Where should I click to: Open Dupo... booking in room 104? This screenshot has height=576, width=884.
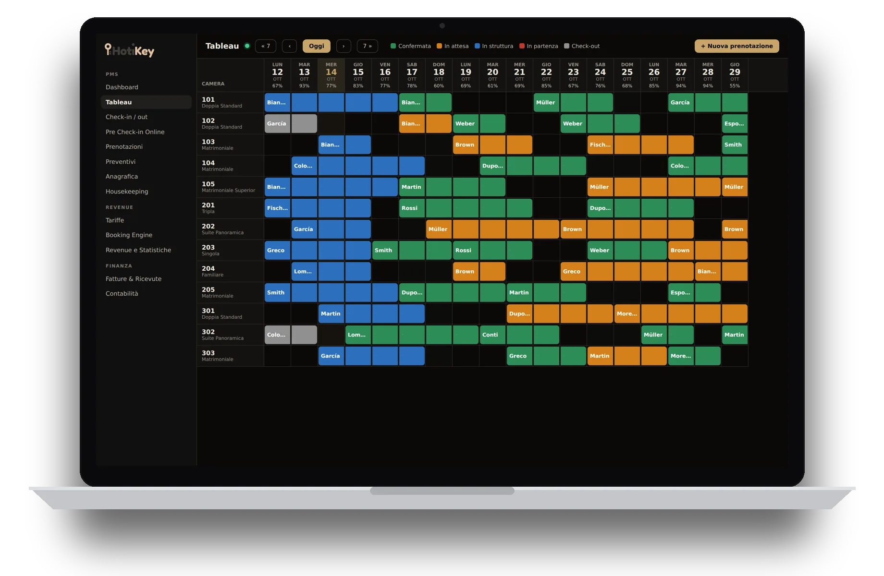tap(533, 166)
